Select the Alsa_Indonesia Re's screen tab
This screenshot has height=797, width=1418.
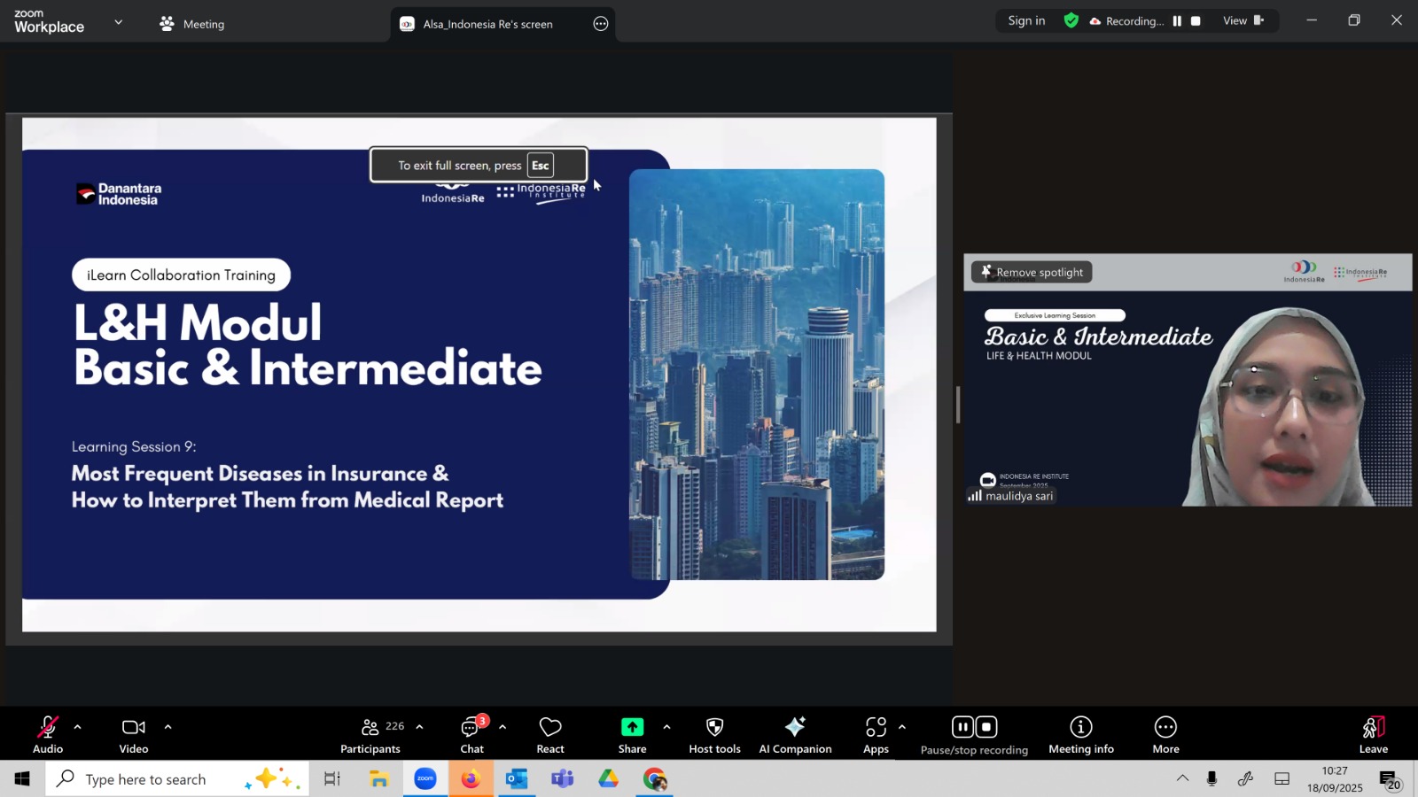pos(487,24)
